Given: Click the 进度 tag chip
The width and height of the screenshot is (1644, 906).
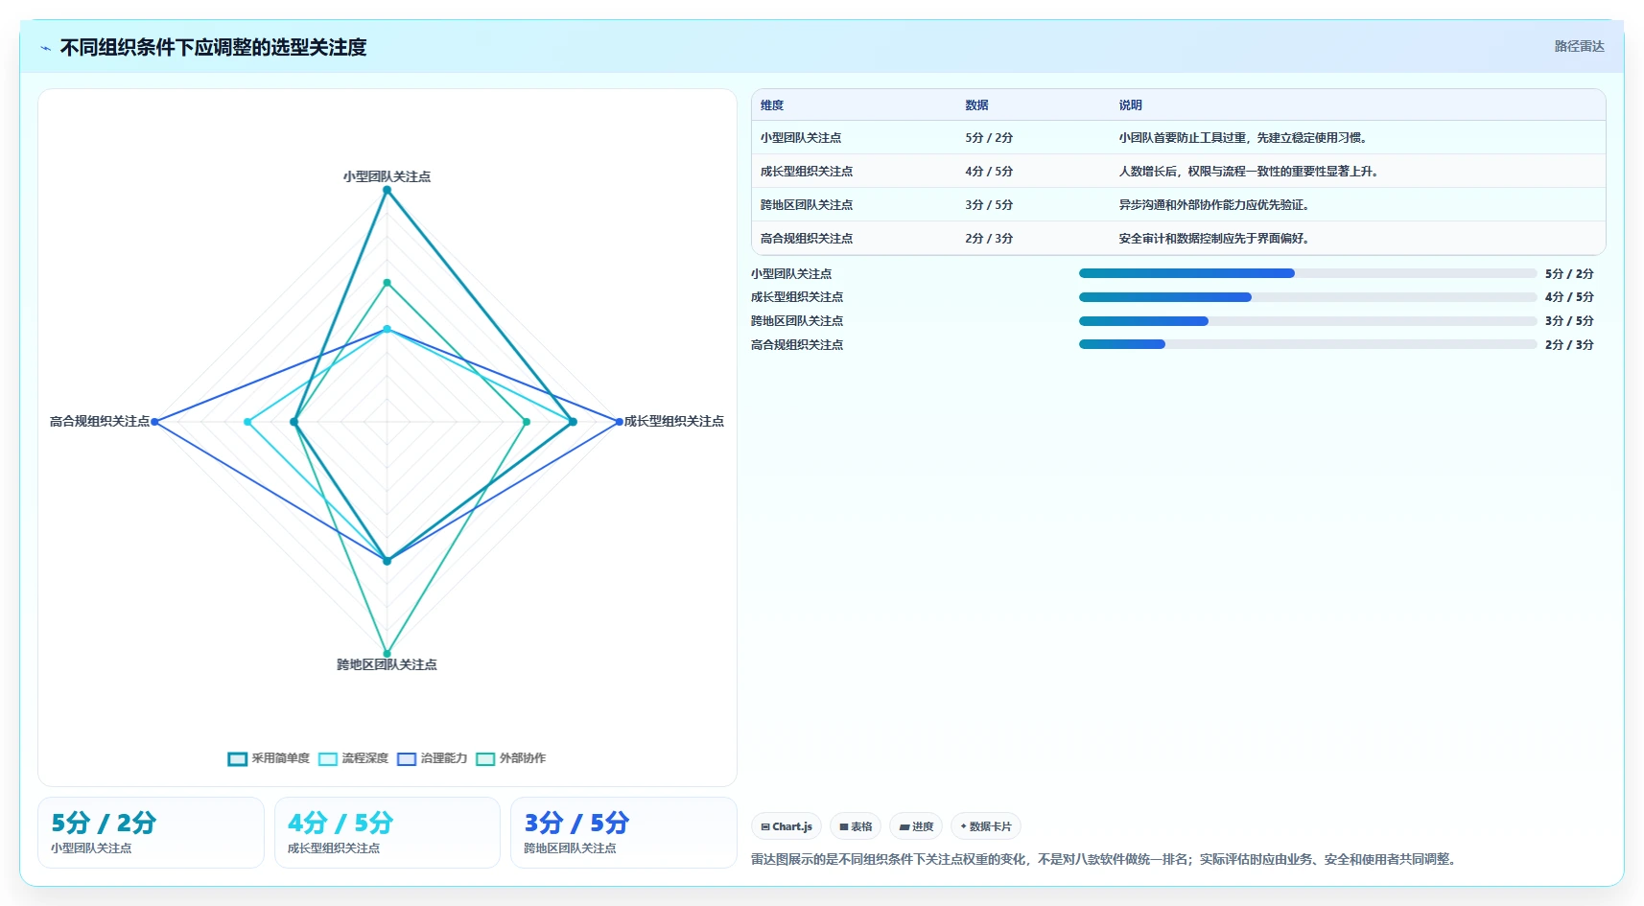Looking at the screenshot, I should [916, 826].
